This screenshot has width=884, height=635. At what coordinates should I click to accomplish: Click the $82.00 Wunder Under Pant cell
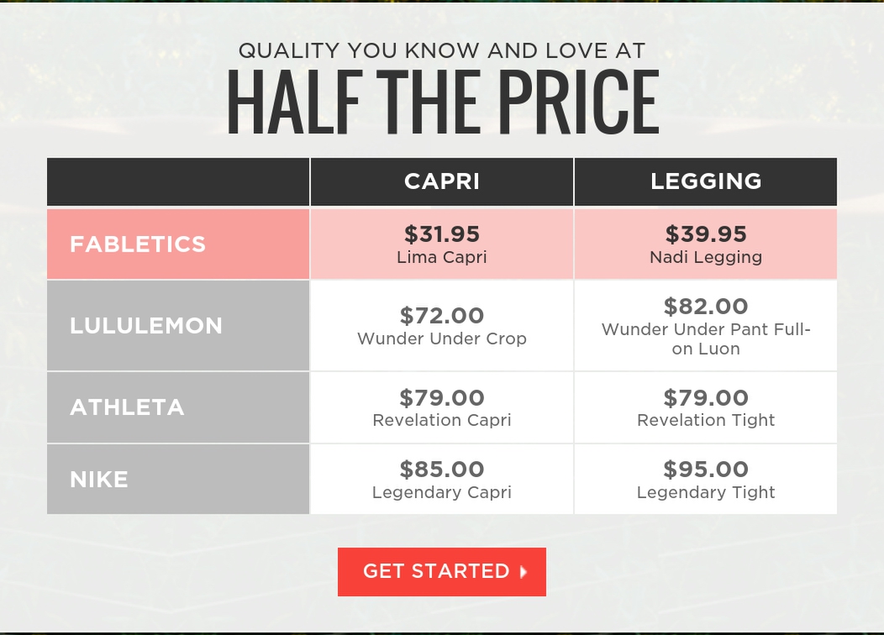point(706,326)
